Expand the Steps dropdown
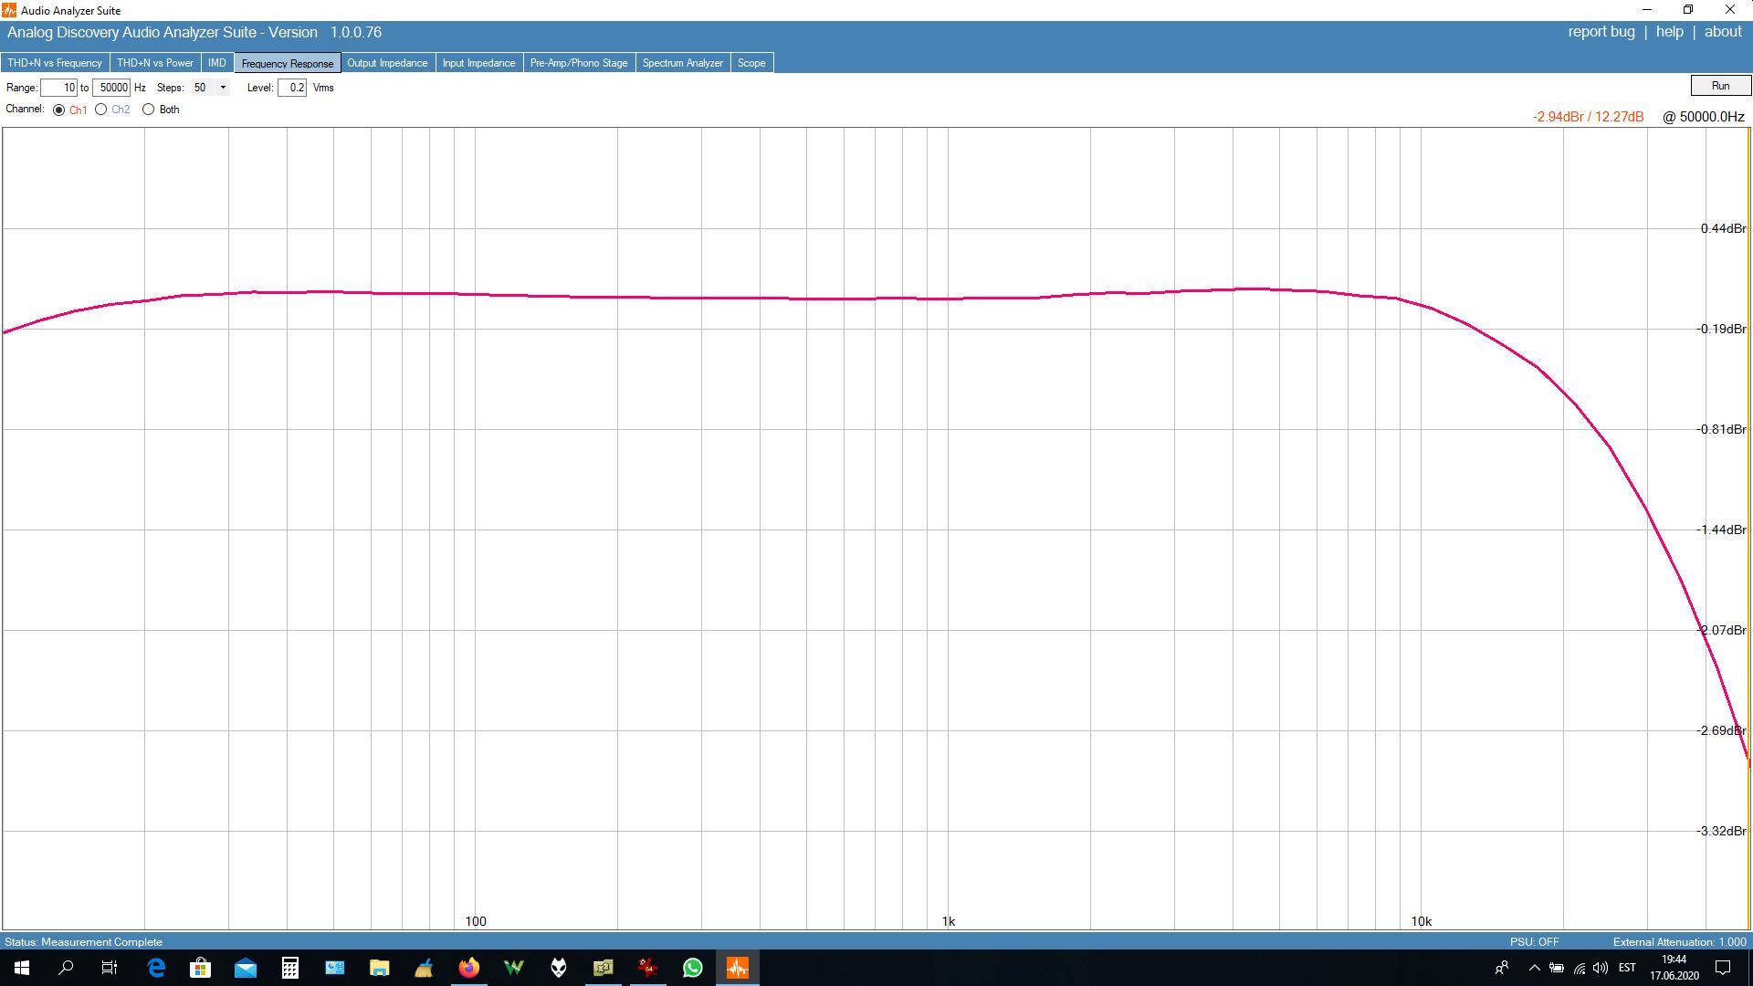The height and width of the screenshot is (986, 1753). click(x=223, y=88)
